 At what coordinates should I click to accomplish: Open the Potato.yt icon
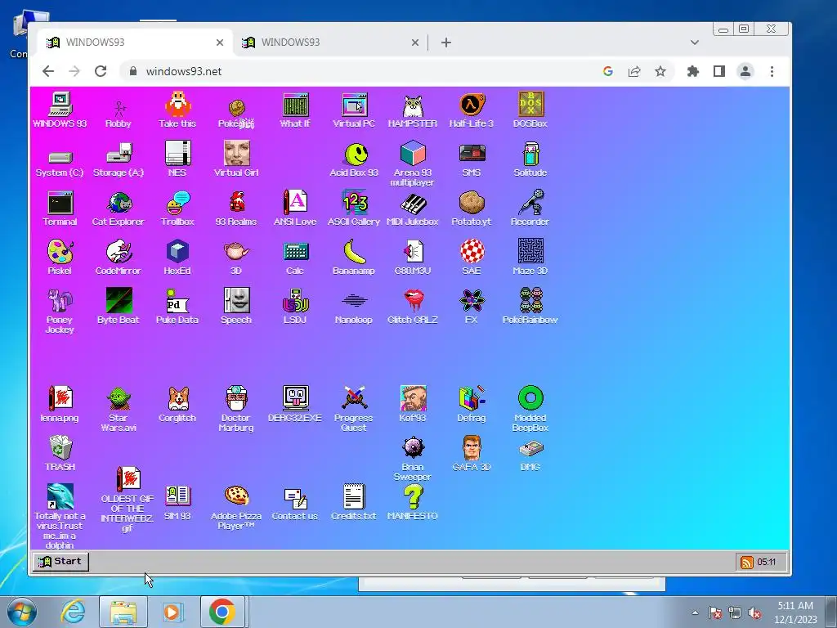pyautogui.click(x=472, y=203)
